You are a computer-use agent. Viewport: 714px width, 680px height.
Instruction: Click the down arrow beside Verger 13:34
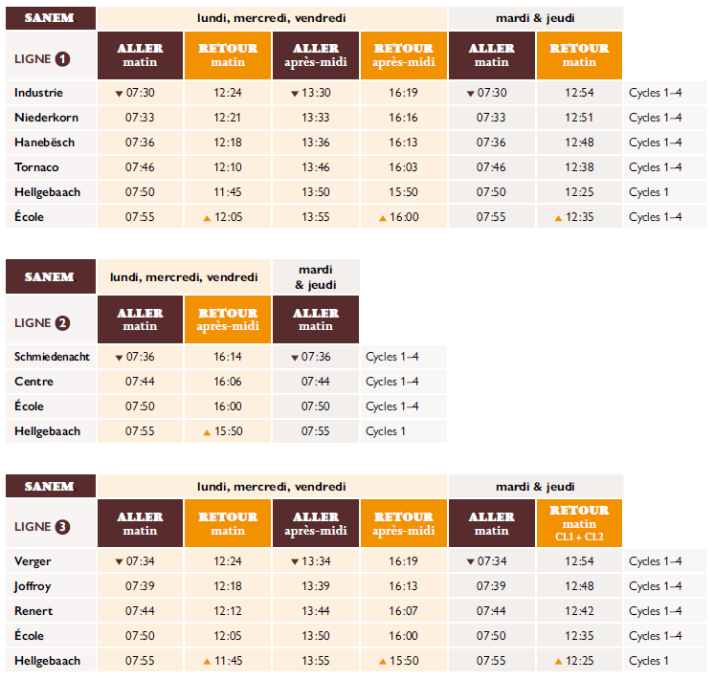point(295,562)
